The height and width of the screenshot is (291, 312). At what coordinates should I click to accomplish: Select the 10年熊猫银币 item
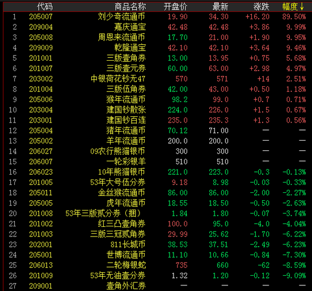121,172
